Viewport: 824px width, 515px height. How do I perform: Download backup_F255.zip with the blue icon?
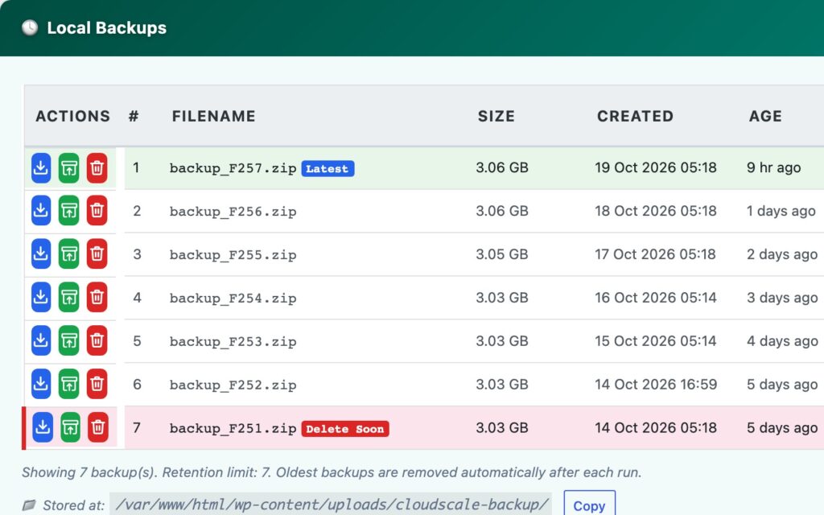41,254
